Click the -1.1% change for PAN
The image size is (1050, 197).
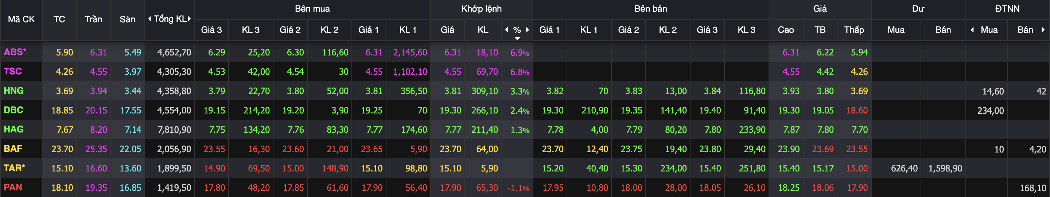tap(518, 188)
